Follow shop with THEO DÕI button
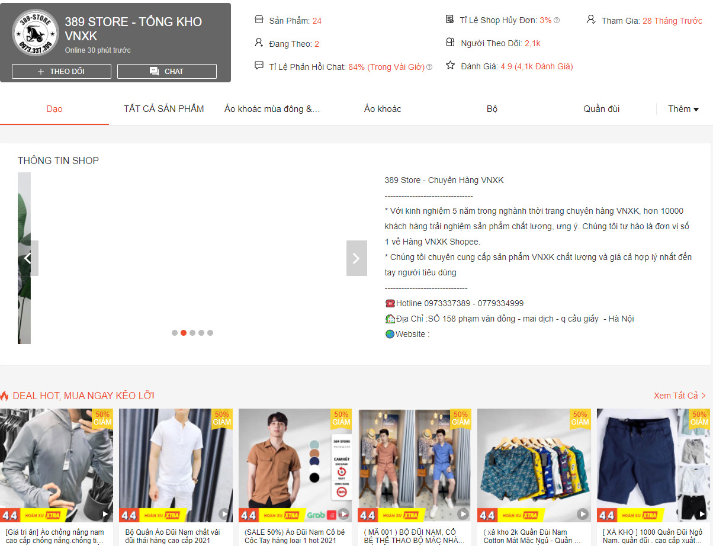This screenshot has width=713, height=546. click(x=62, y=71)
